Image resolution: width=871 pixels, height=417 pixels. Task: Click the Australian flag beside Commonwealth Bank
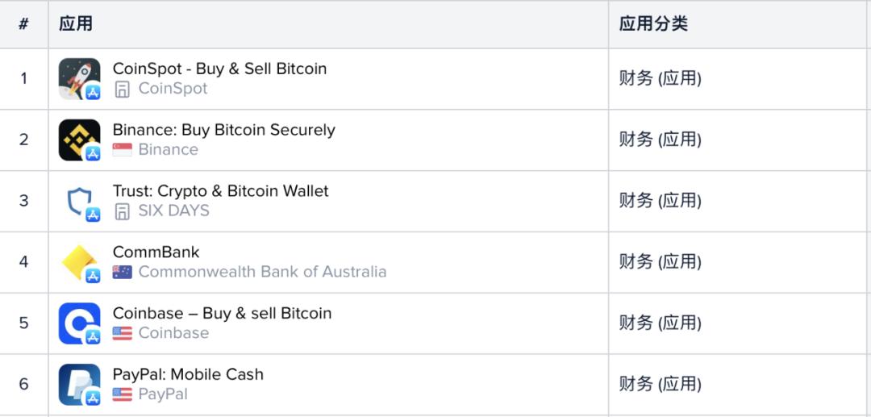pyautogui.click(x=123, y=272)
